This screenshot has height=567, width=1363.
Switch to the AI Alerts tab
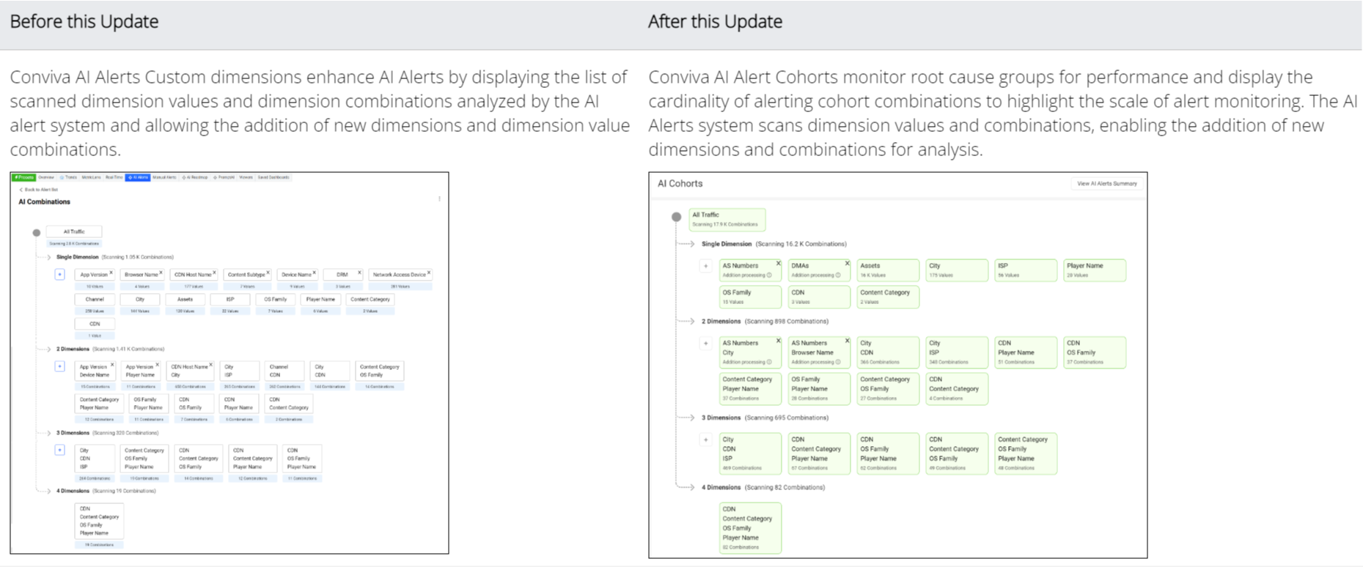point(138,177)
